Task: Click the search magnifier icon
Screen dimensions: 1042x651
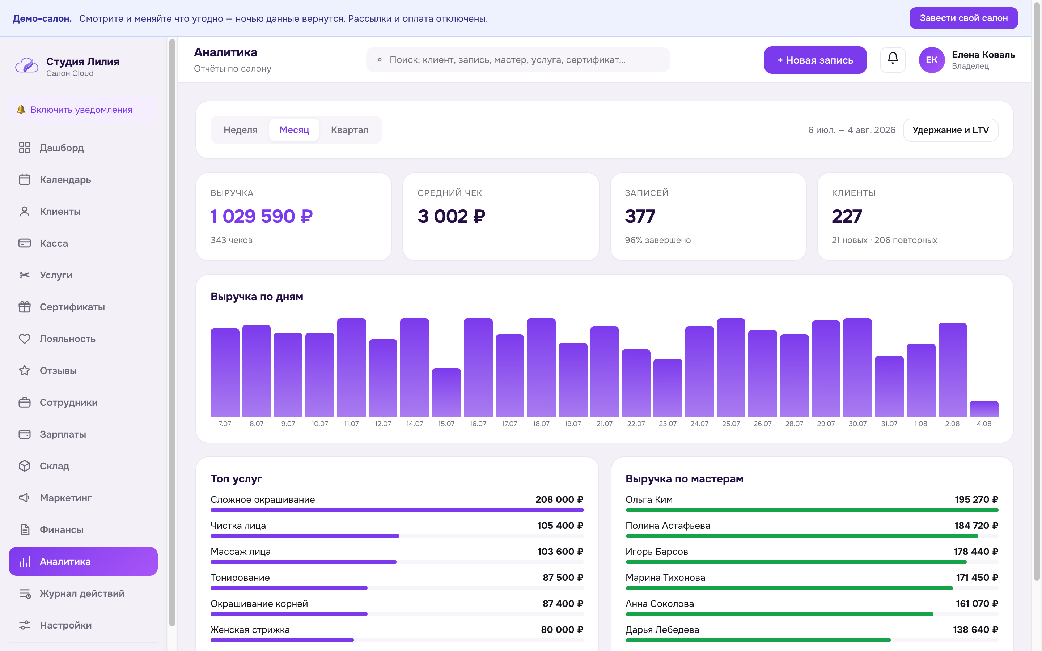Action: (379, 60)
